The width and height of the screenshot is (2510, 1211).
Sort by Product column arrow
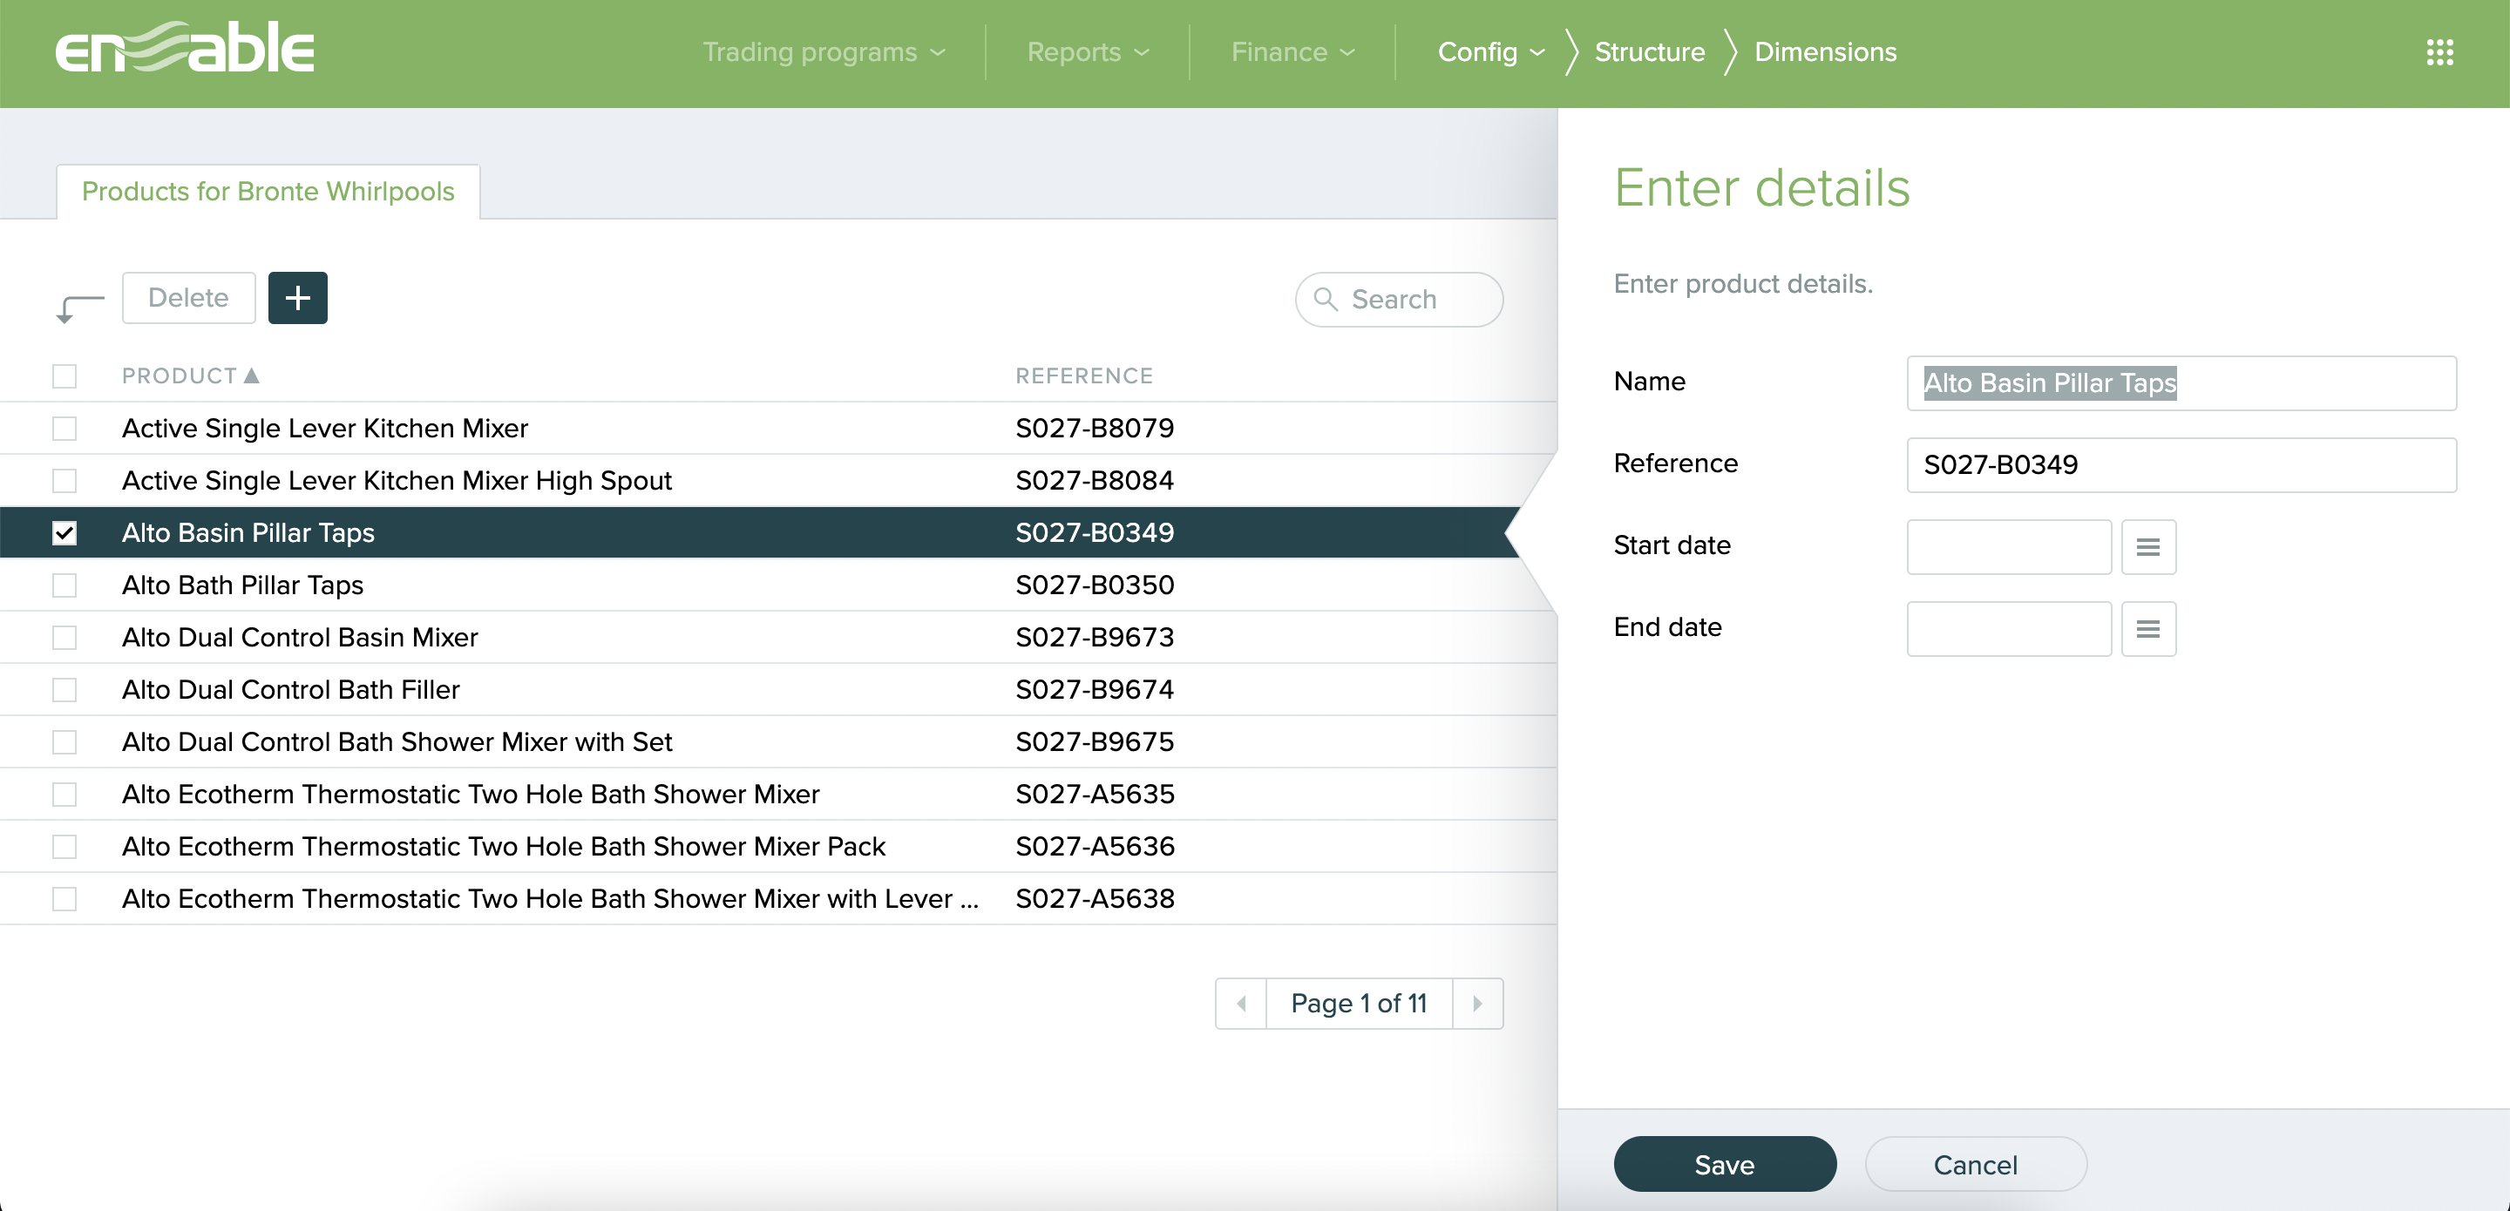(x=251, y=375)
